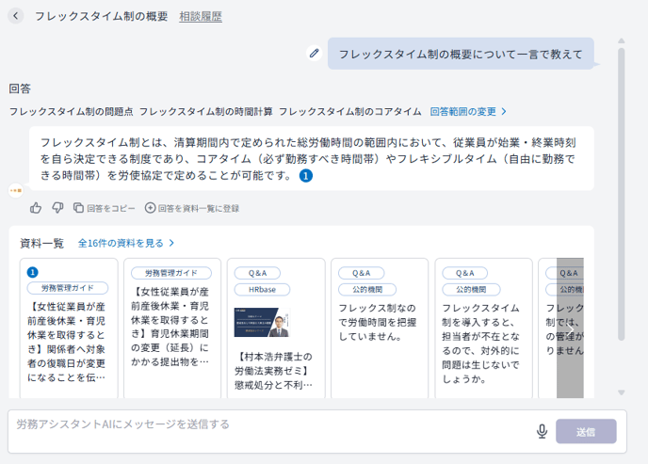Image resolution: width=648 pixels, height=464 pixels.
Task: Click the plus circle icon beside 回答を資料一覧に登録
Action: click(x=150, y=208)
